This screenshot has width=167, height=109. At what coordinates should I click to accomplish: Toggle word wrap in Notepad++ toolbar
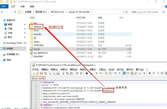[115, 73]
